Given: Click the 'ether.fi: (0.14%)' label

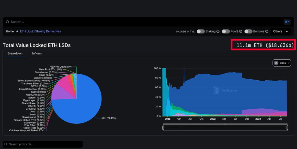Looking at the screenshot, I should pyautogui.click(x=37, y=106).
